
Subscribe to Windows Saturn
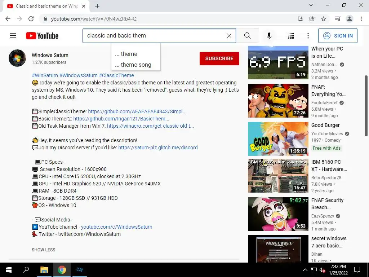(x=219, y=58)
